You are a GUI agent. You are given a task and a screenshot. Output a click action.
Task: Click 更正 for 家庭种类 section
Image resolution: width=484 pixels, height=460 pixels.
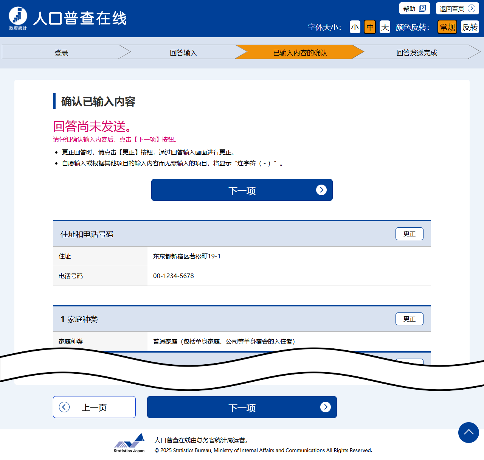[x=409, y=319]
